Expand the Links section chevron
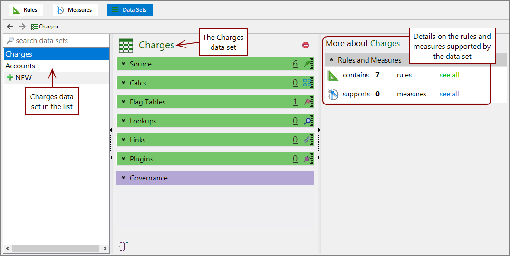The height and width of the screenshot is (256, 510). 123,140
